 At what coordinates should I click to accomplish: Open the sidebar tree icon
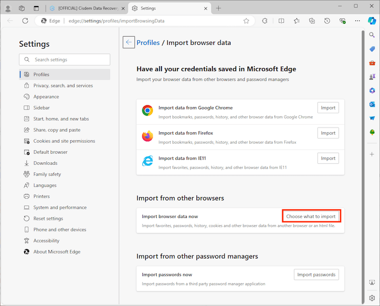pyautogui.click(x=372, y=132)
